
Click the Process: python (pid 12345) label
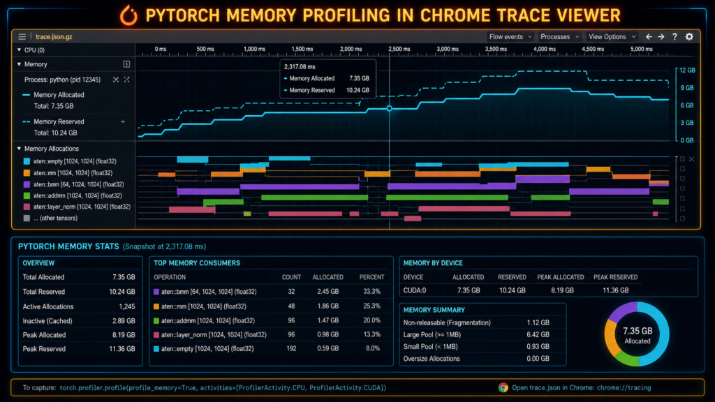[x=62, y=80]
